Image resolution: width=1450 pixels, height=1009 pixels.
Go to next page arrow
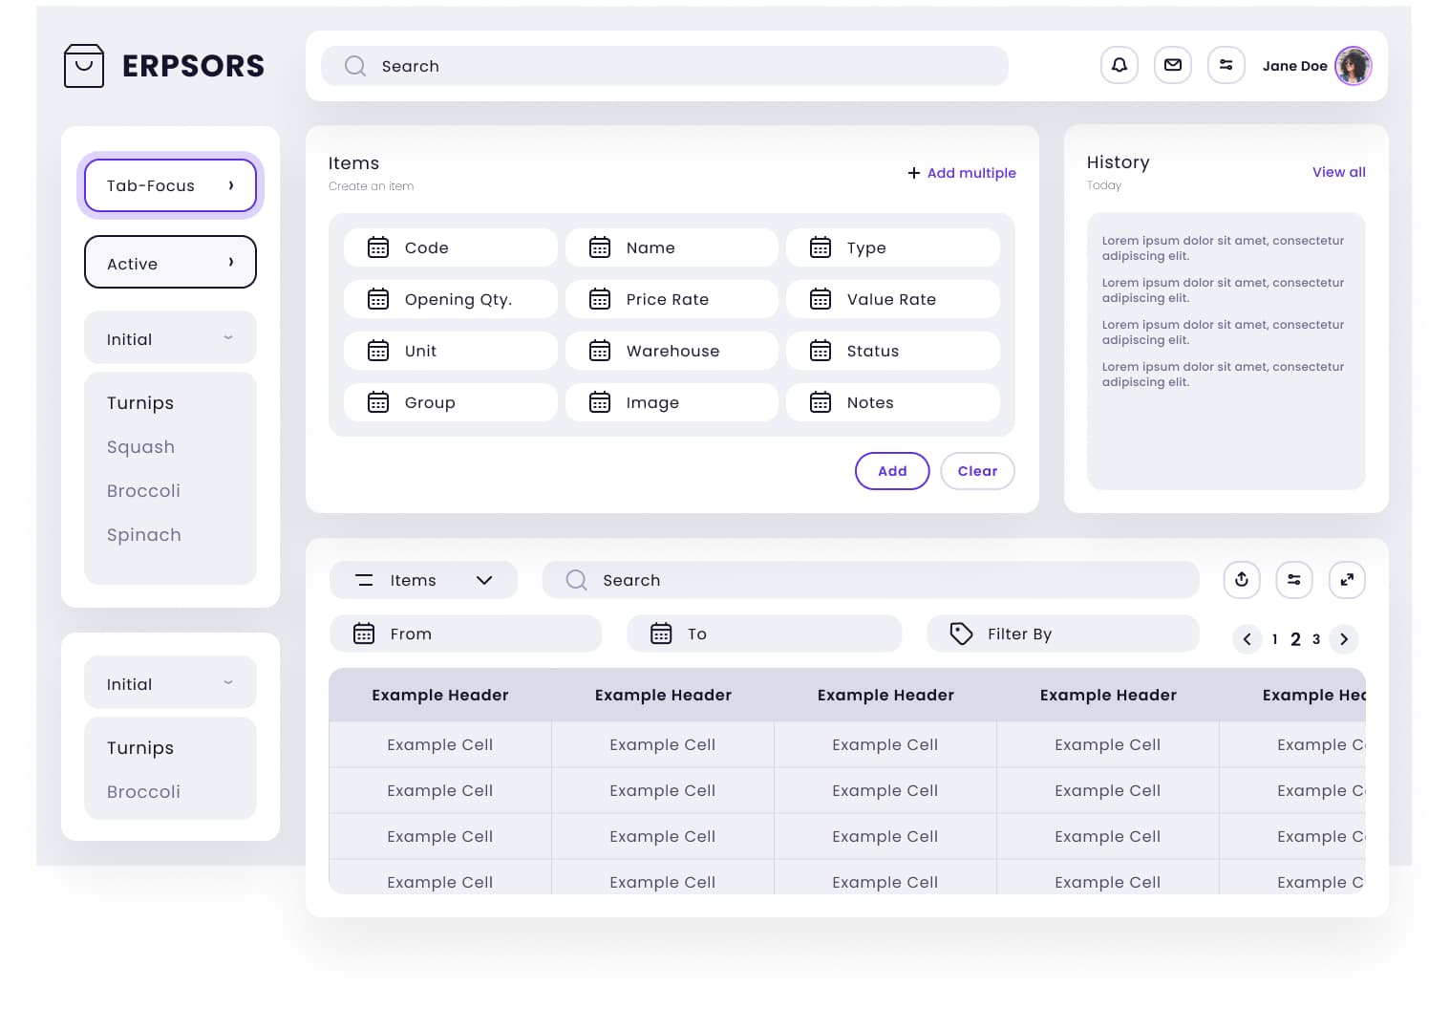pyautogui.click(x=1344, y=639)
